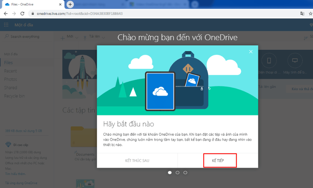This screenshot has height=188, width=313.
Task: Click the site lock icon
Action: point(33,14)
